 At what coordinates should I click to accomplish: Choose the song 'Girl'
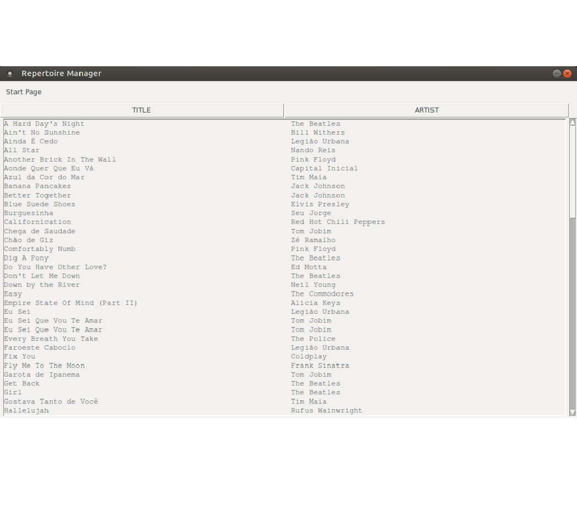pyautogui.click(x=13, y=392)
